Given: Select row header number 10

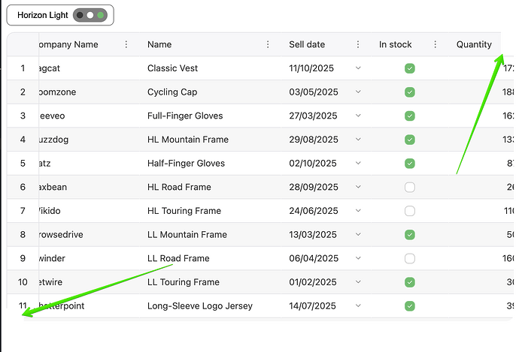Looking at the screenshot, I should tap(23, 282).
